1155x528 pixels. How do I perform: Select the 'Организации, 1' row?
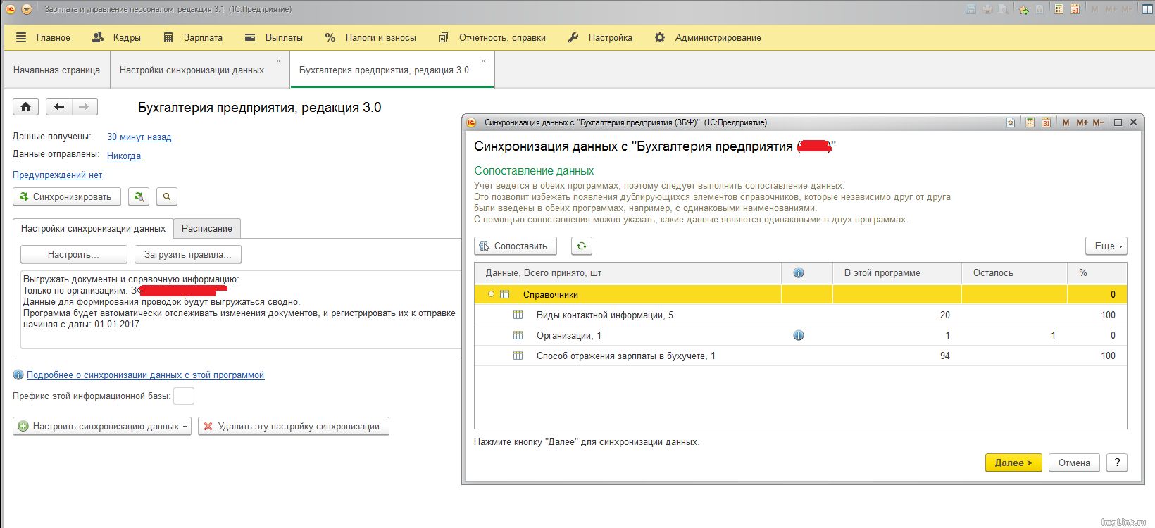(x=801, y=335)
